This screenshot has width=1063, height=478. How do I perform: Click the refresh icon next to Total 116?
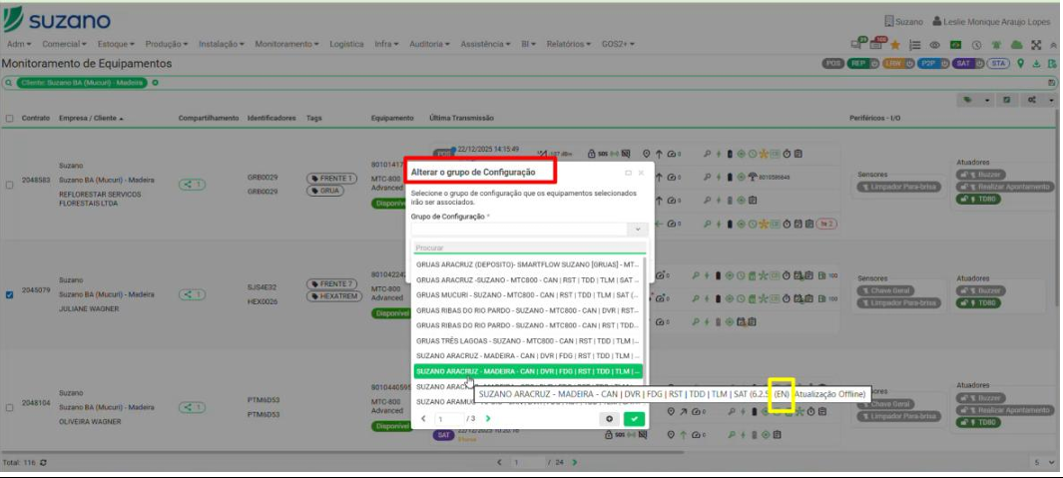42,463
